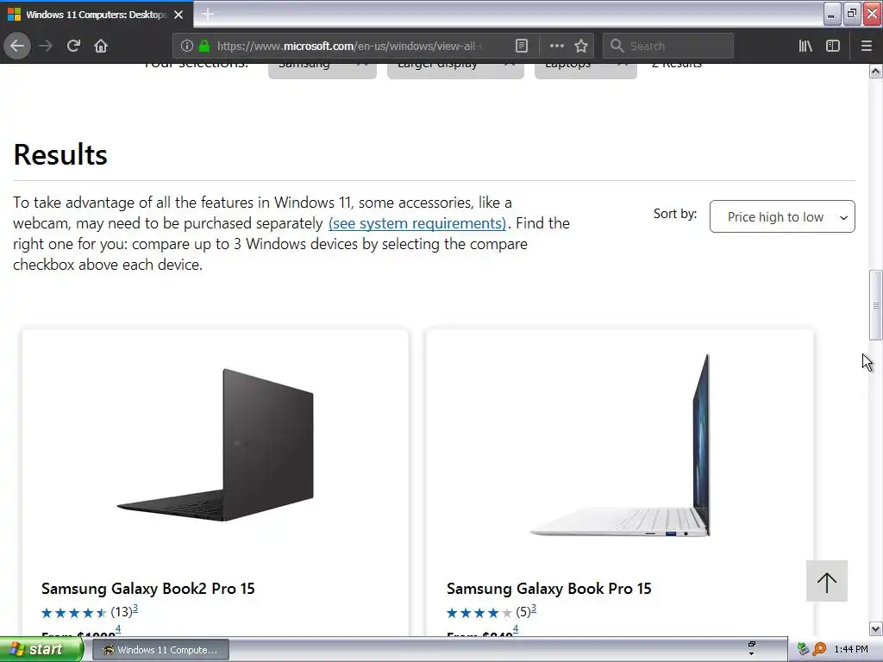The height and width of the screenshot is (662, 883).
Task: Open the Firefox hamburger menu
Action: tap(867, 46)
